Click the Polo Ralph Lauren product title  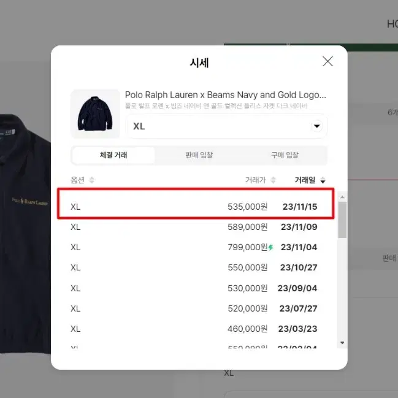tap(226, 95)
